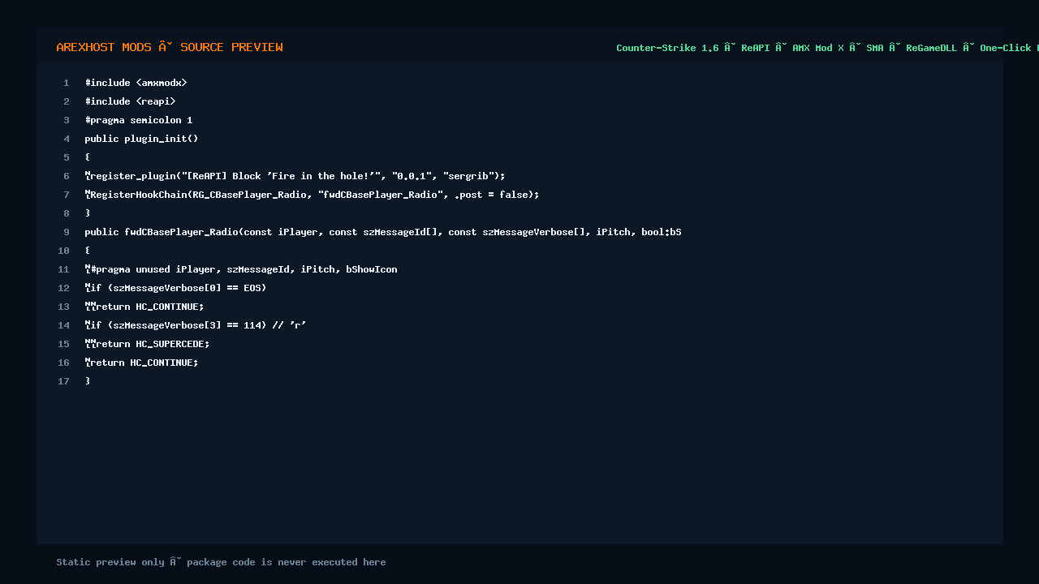Screen dimensions: 1039x584
Task: Click the "#pragma semicolon 1" line
Action: pyautogui.click(x=139, y=120)
